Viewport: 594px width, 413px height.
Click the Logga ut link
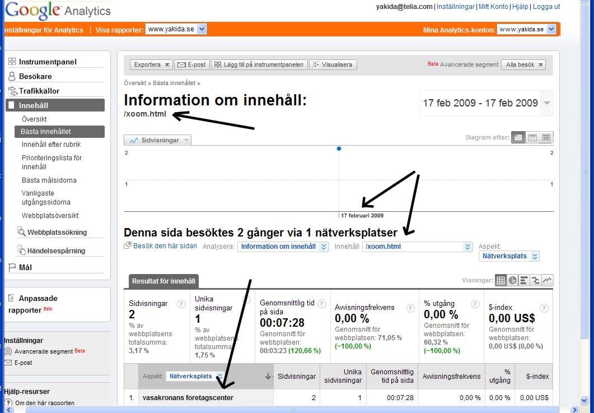546,7
